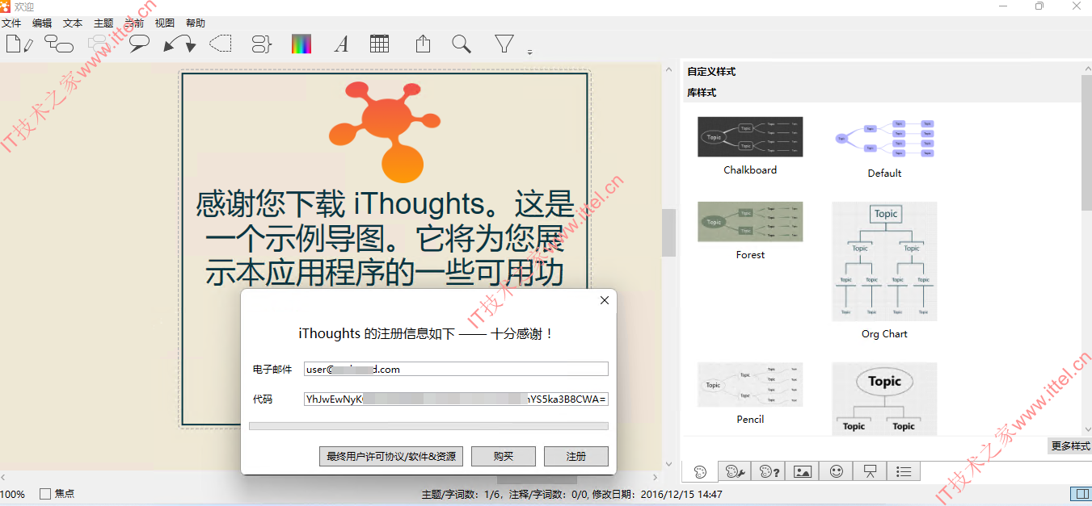Open the 文件 menu
Viewport: 1092px width, 506px height.
pos(11,23)
